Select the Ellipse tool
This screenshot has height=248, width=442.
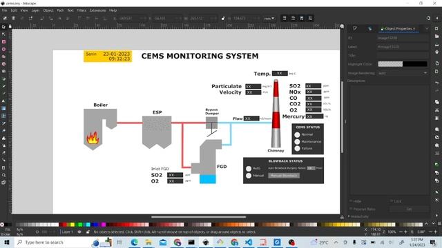tap(3, 49)
